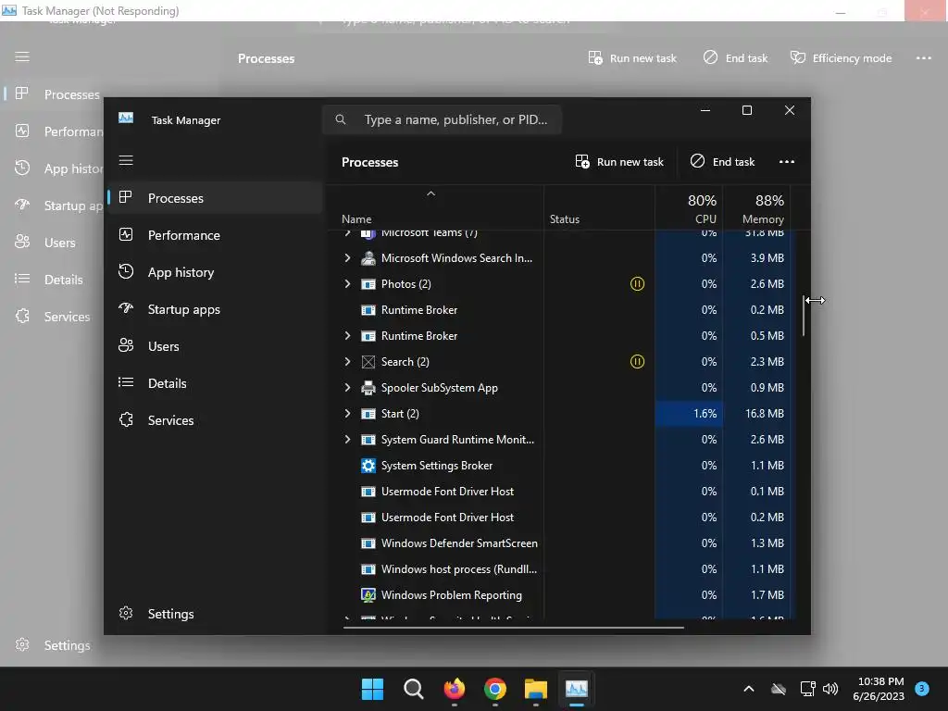Image resolution: width=948 pixels, height=711 pixels.
Task: Open more options in background Task Manager
Action: pos(923,58)
